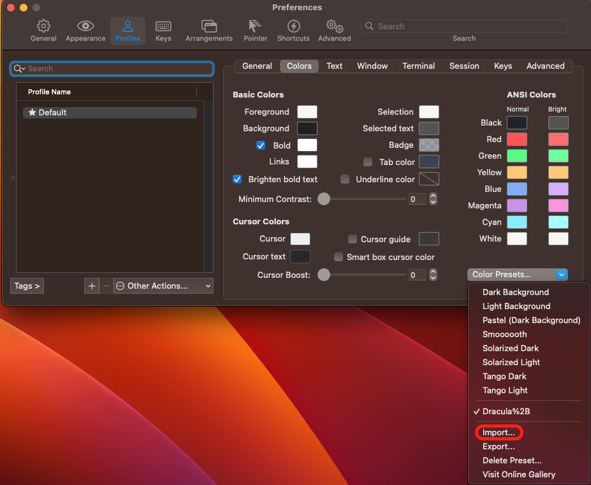Open the Color Presets dropdown
This screenshot has height=485, width=591.
pyautogui.click(x=517, y=274)
